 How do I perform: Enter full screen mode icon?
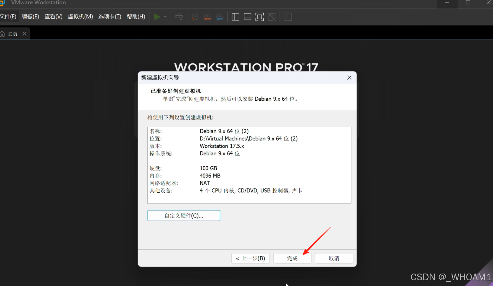coord(260,17)
